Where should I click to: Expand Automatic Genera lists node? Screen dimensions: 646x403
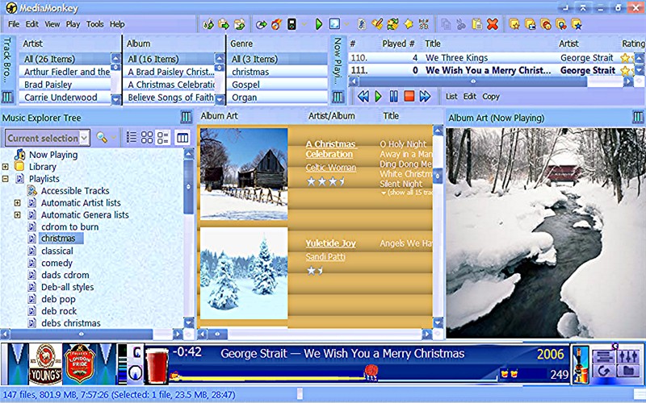(17, 214)
